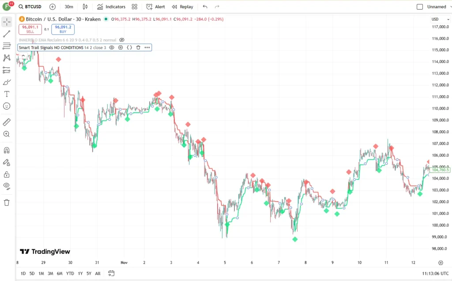Select the brush drawing tool
This screenshot has height=281, width=452.
tap(7, 82)
